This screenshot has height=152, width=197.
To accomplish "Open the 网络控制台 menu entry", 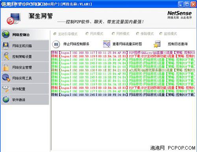I will (25, 35).
